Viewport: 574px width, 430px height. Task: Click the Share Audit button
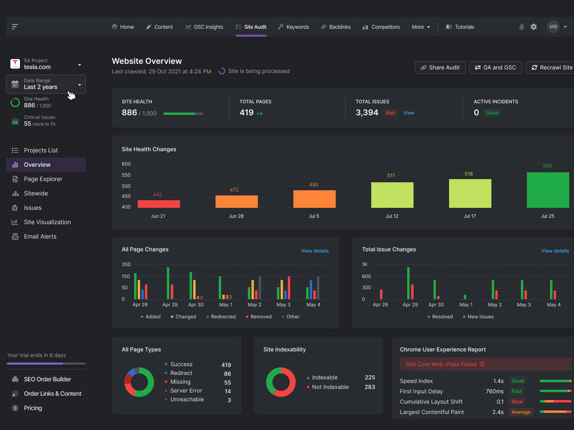440,67
